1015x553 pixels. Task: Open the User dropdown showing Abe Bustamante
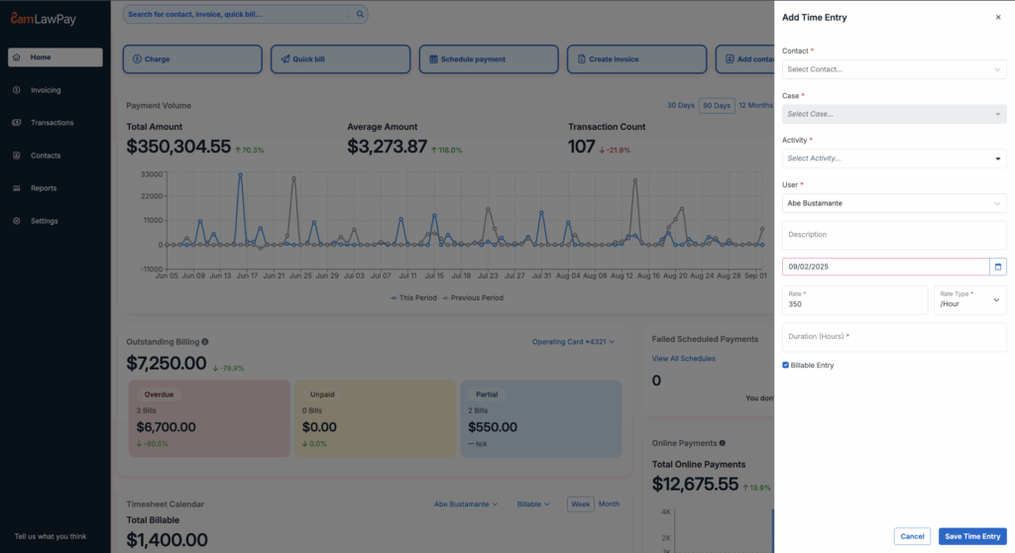click(893, 203)
